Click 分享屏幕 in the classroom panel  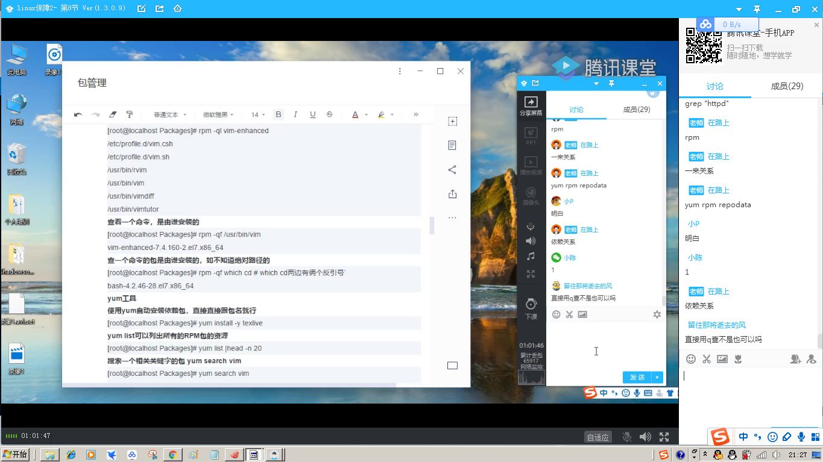pos(531,107)
